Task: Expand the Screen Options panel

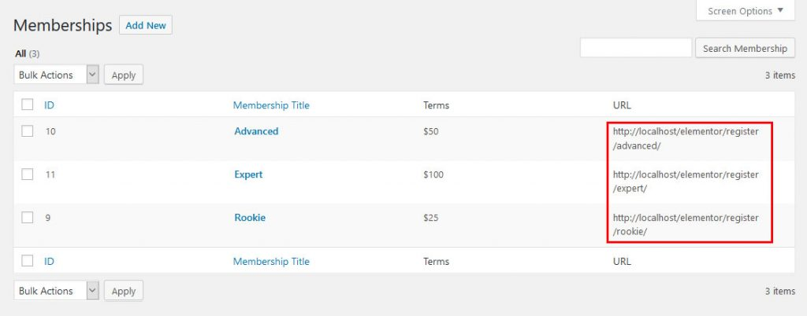Action: pyautogui.click(x=745, y=11)
